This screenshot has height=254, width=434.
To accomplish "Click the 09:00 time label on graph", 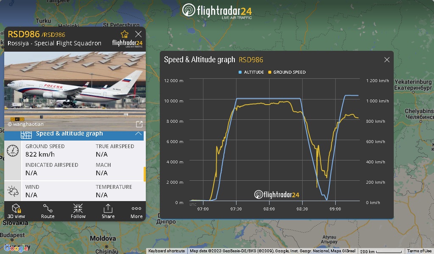I will tap(335, 209).
